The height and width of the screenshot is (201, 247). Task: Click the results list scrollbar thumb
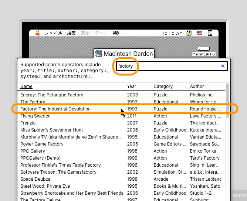point(228,101)
